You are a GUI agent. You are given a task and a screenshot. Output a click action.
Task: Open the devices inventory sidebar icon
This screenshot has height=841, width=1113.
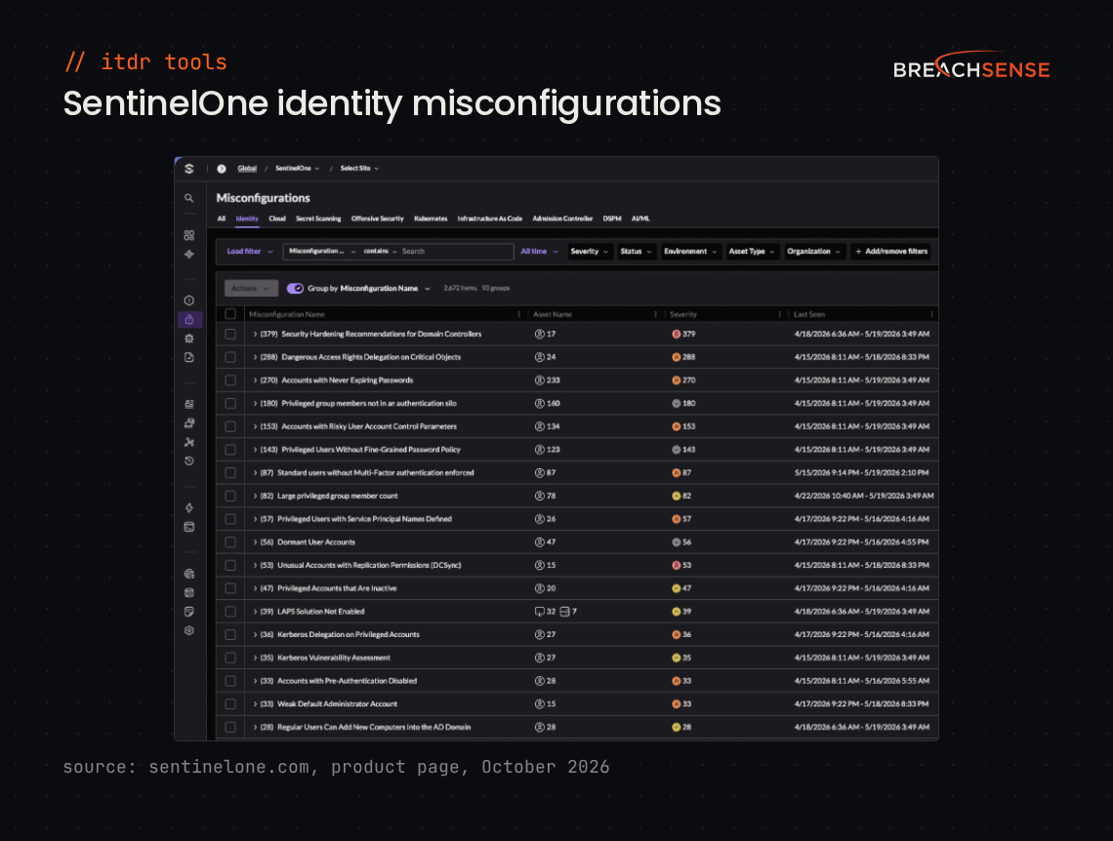tap(188, 423)
